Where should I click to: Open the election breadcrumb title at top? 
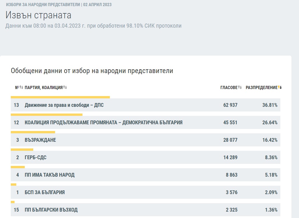[x=59, y=5]
